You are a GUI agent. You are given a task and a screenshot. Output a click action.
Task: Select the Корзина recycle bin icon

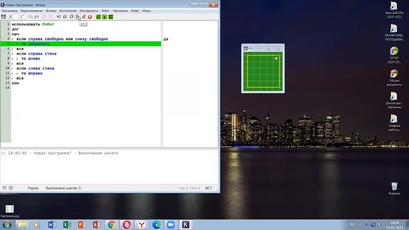[394, 188]
